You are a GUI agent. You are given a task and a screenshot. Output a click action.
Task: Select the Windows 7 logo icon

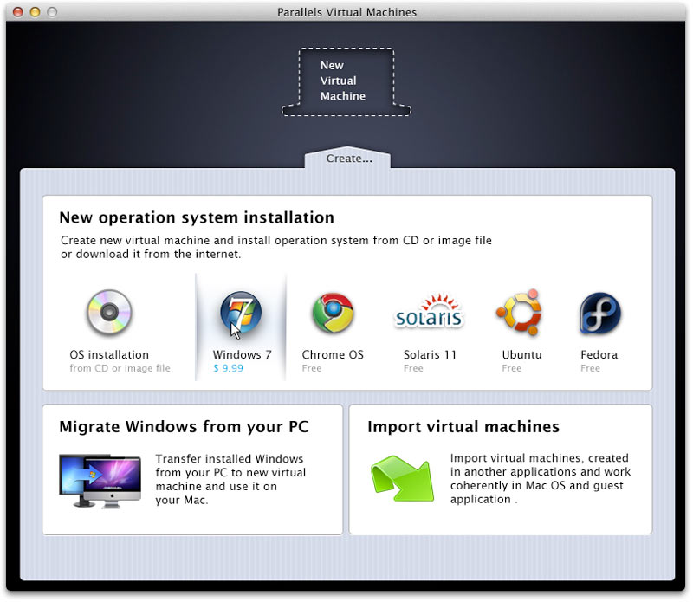pyautogui.click(x=240, y=313)
